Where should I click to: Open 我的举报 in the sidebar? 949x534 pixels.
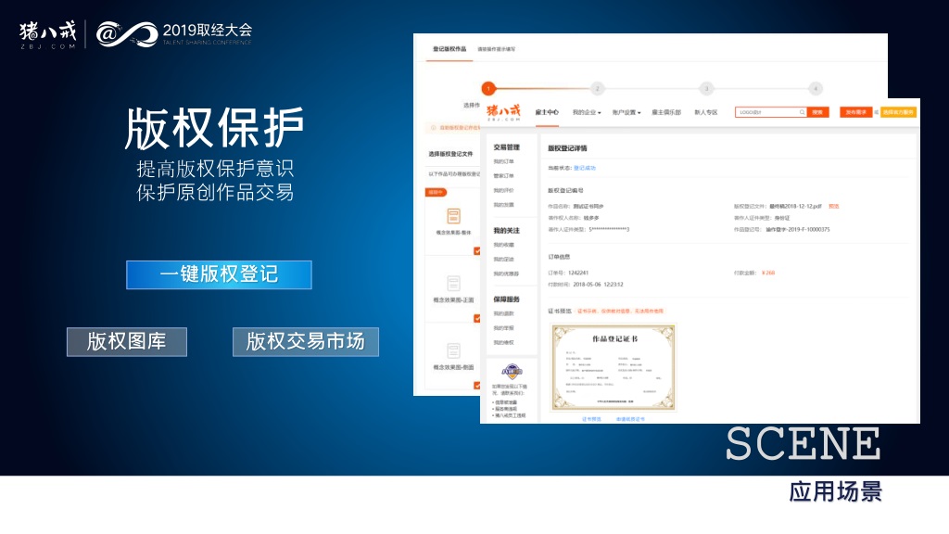503,328
